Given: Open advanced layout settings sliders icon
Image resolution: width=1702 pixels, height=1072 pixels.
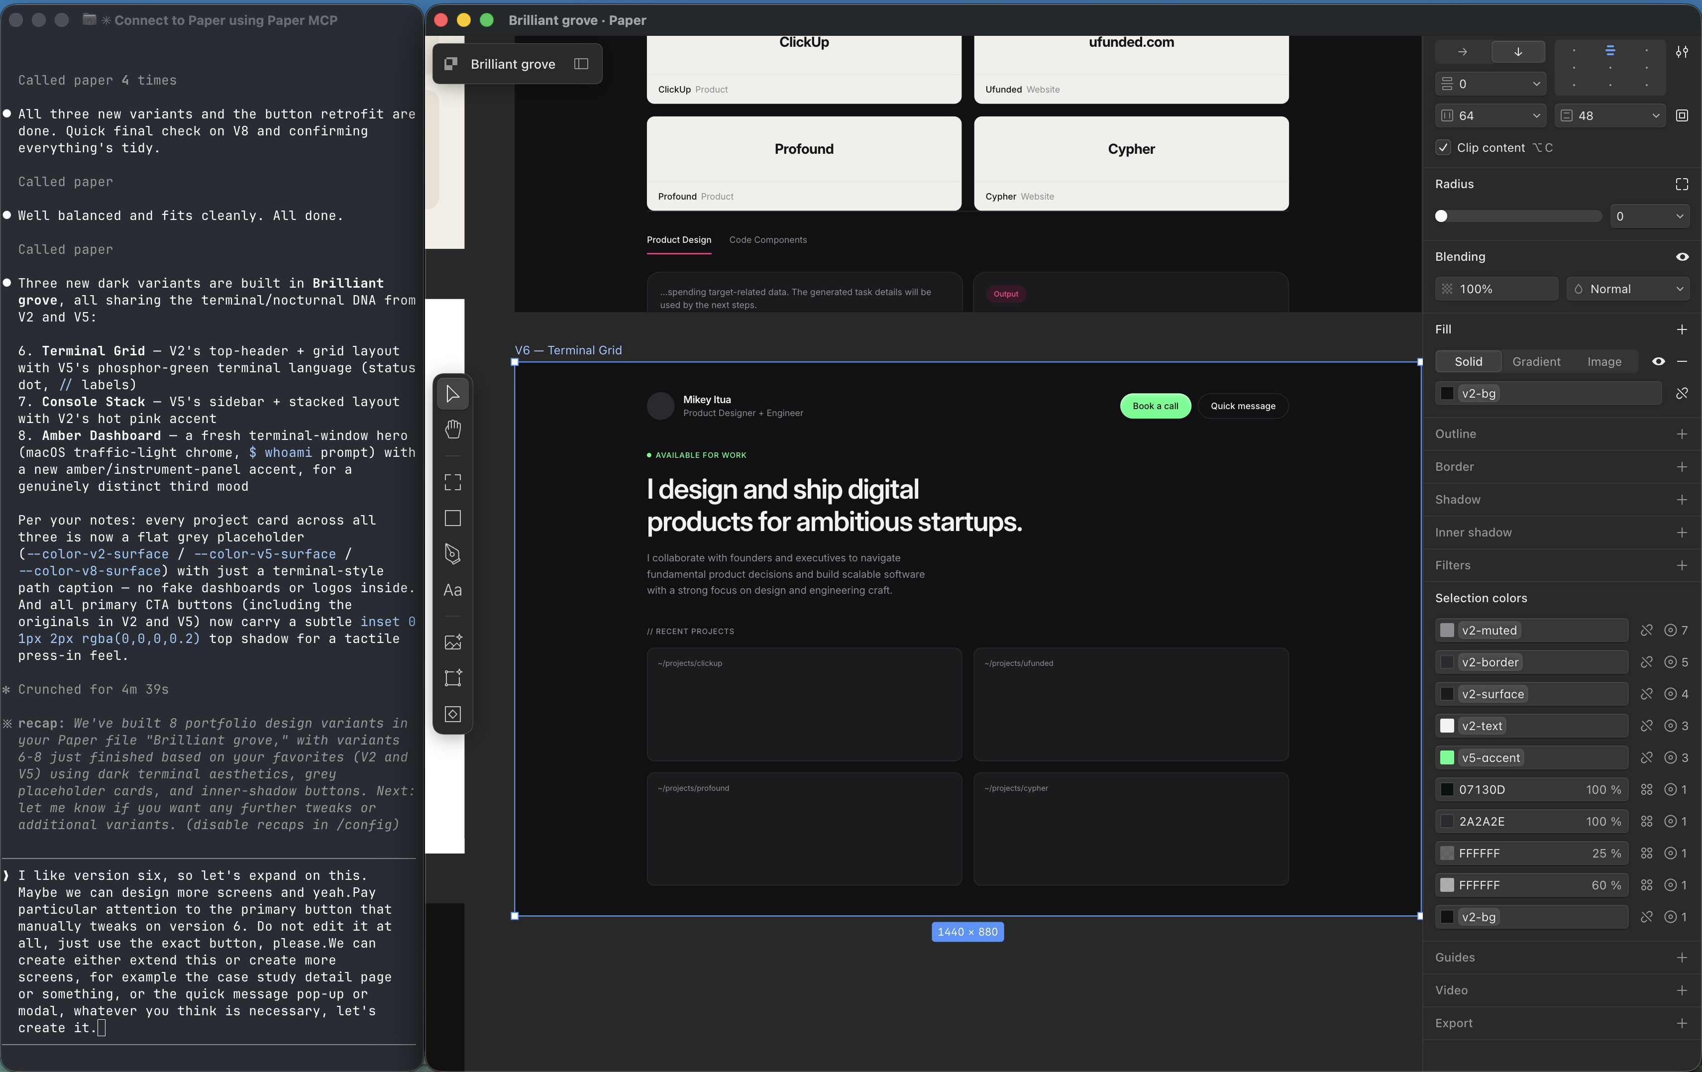Looking at the screenshot, I should (1682, 52).
